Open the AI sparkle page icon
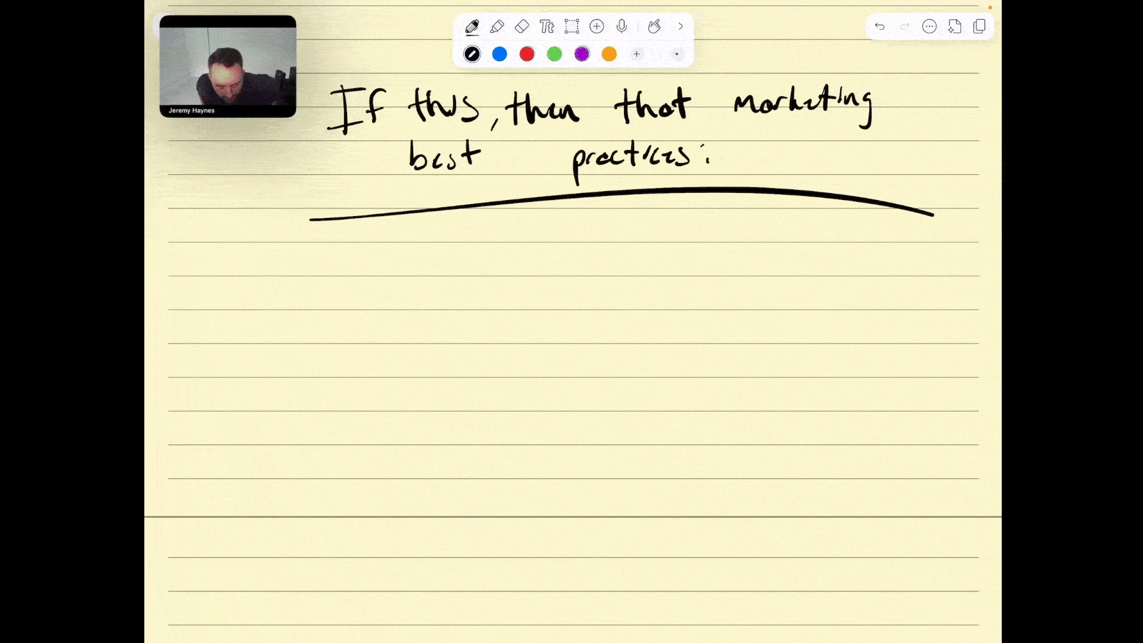Viewport: 1143px width, 643px height. tap(954, 27)
